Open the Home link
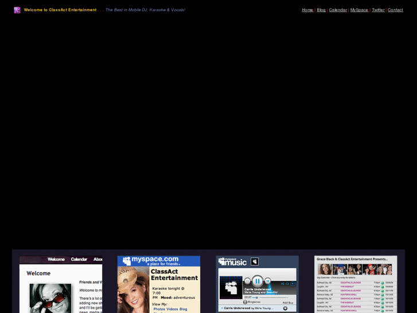The width and height of the screenshot is (417, 313). click(307, 10)
